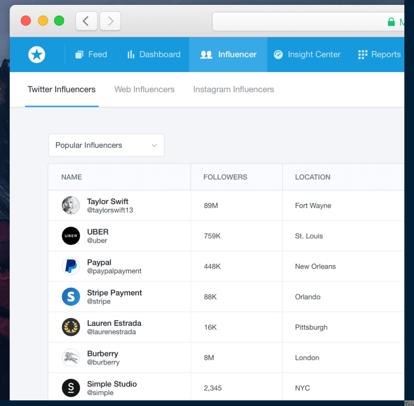Click the @simple handle

[x=100, y=393]
